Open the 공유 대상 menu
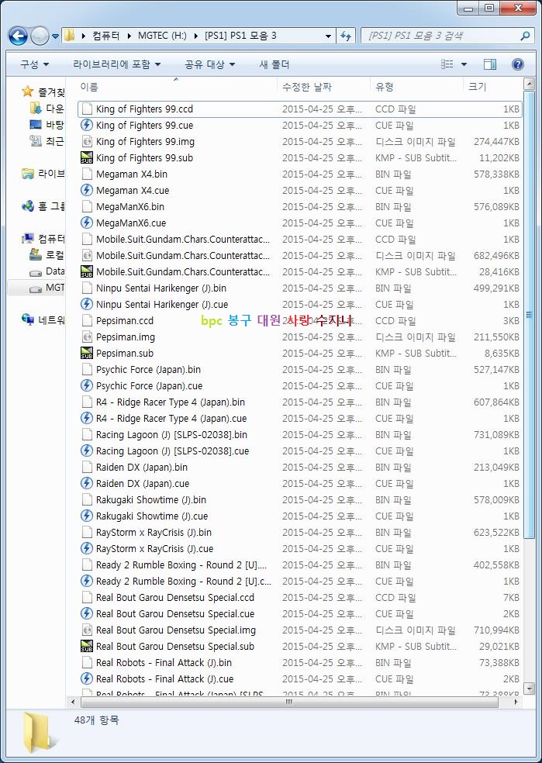Viewport: 542px width, 763px height. click(209, 64)
